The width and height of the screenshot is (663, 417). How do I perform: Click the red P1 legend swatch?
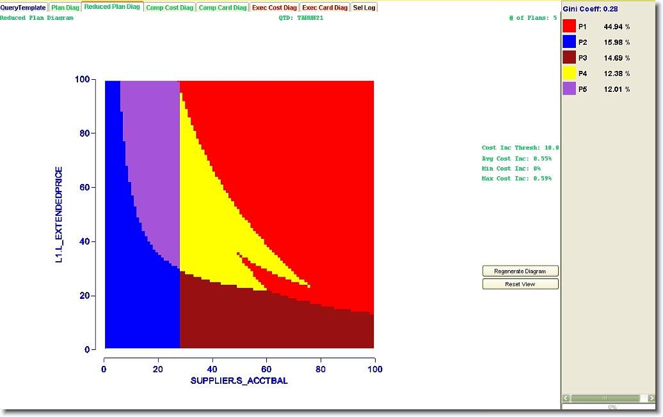[569, 26]
